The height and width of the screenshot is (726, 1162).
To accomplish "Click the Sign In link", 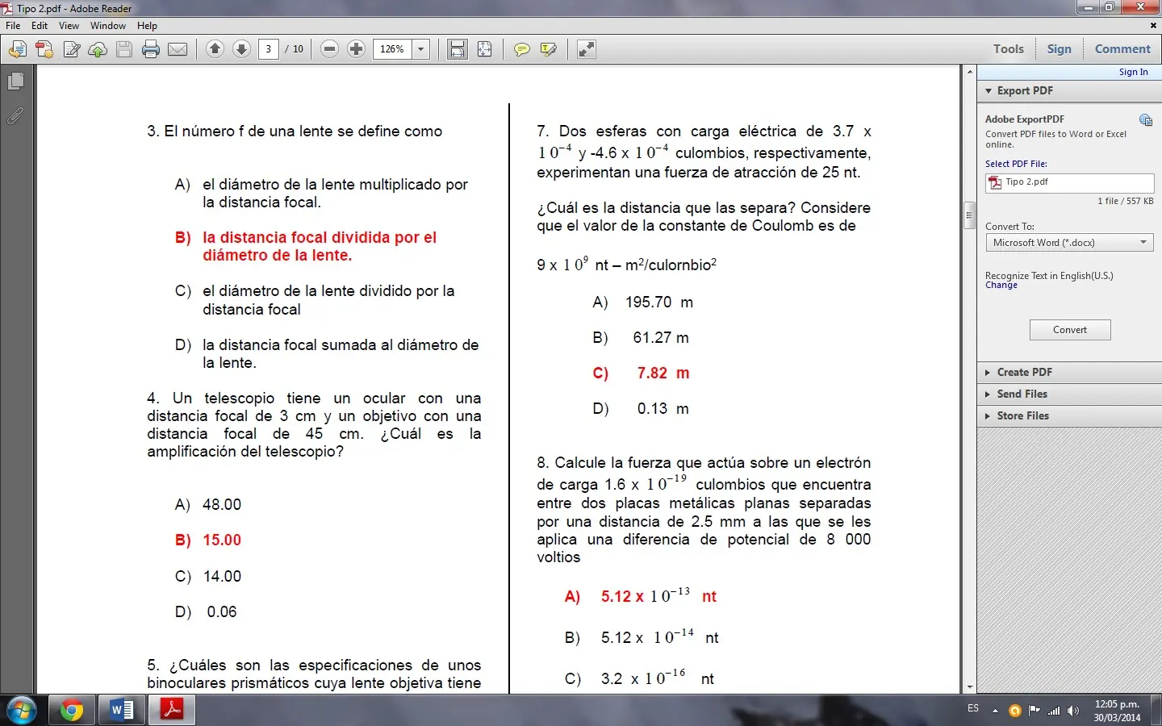I will pos(1133,72).
